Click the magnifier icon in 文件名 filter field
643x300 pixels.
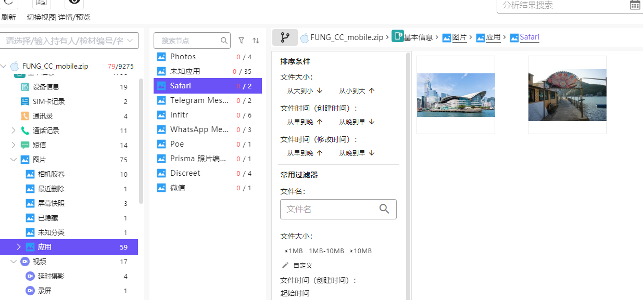384,209
